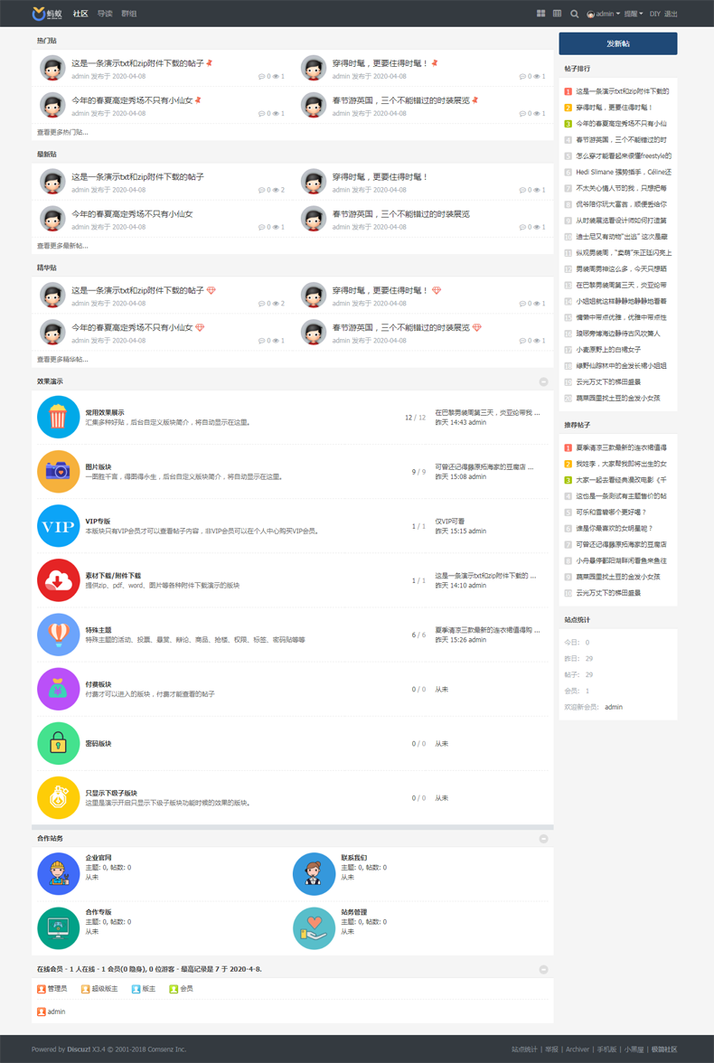714x1063 pixels.
Task: Click 查看更多精华帖 link
Action: tap(62, 360)
